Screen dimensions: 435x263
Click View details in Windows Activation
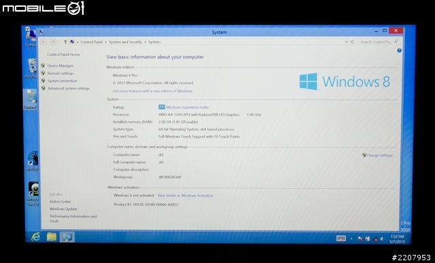pos(186,195)
